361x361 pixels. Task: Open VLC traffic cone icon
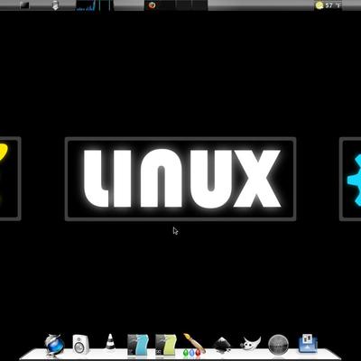[110, 342]
